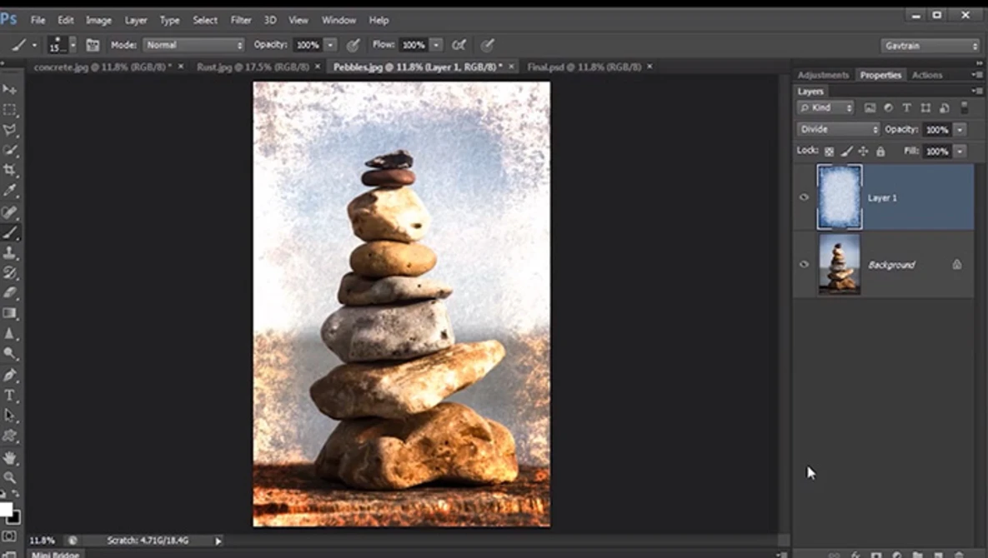Toggle lock transparent pixels
This screenshot has width=988, height=558.
pyautogui.click(x=830, y=151)
